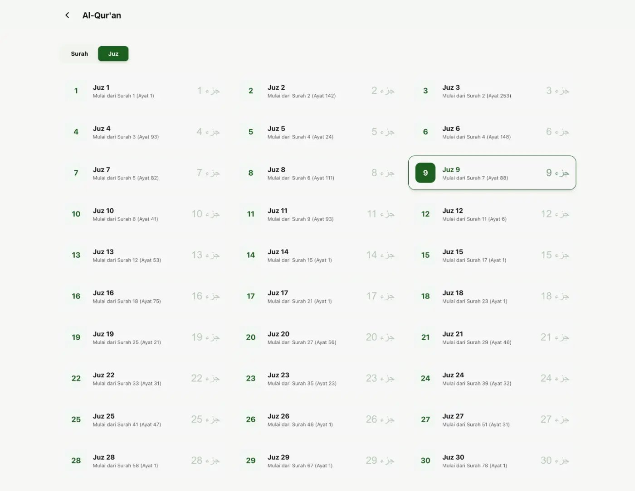
Task: Click the green number 21 badge
Action: point(425,337)
